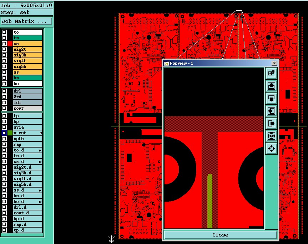Select the drl.d layer name
The width and height of the screenshot is (308, 244).
click(x=27, y=207)
